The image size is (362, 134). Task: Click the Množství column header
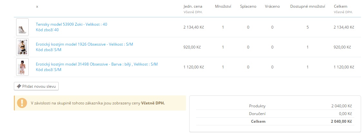[x=222, y=6]
